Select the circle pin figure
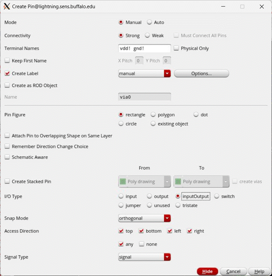Screen dimensions: 272x276 (x=121, y=124)
